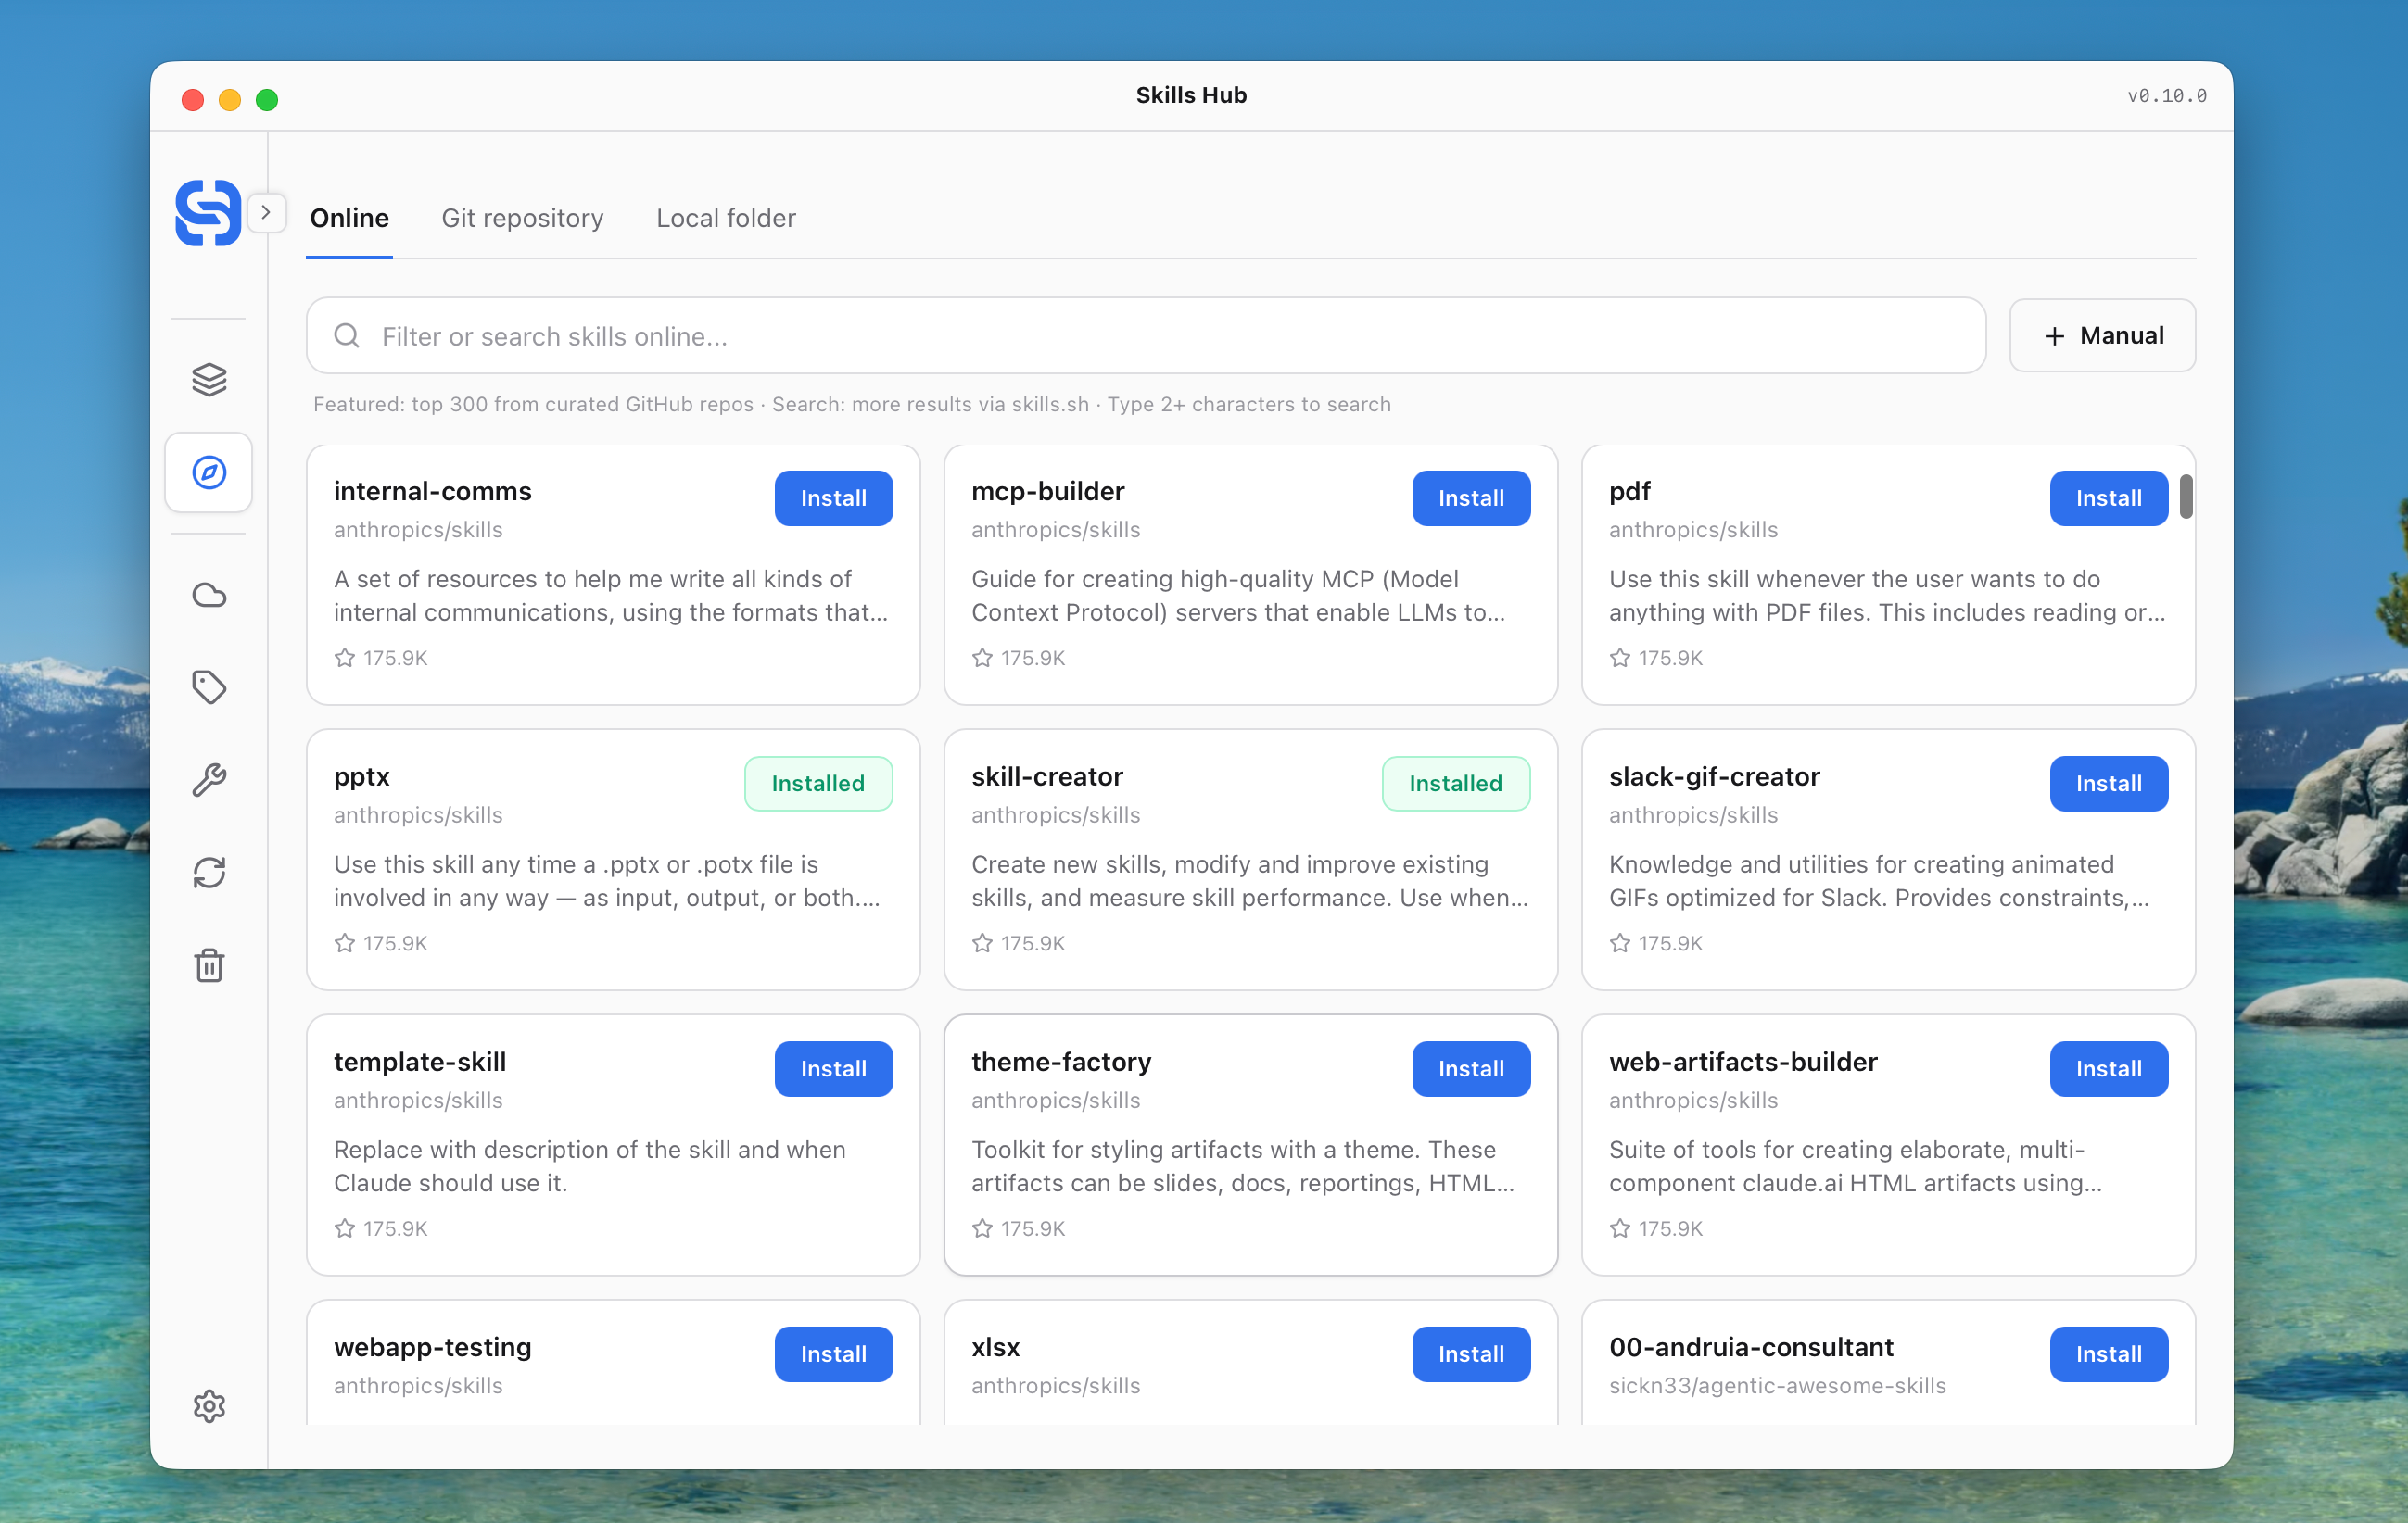Open the theme-factory card title

1061,1063
